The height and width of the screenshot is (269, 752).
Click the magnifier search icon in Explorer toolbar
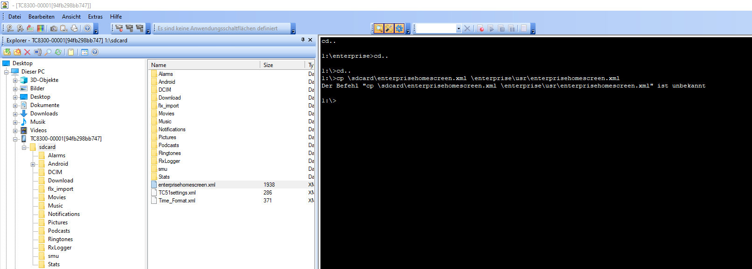(x=48, y=52)
